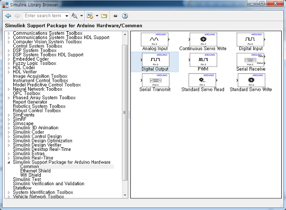Click the new model icon
This screenshot has height=210, width=286.
point(90,16)
